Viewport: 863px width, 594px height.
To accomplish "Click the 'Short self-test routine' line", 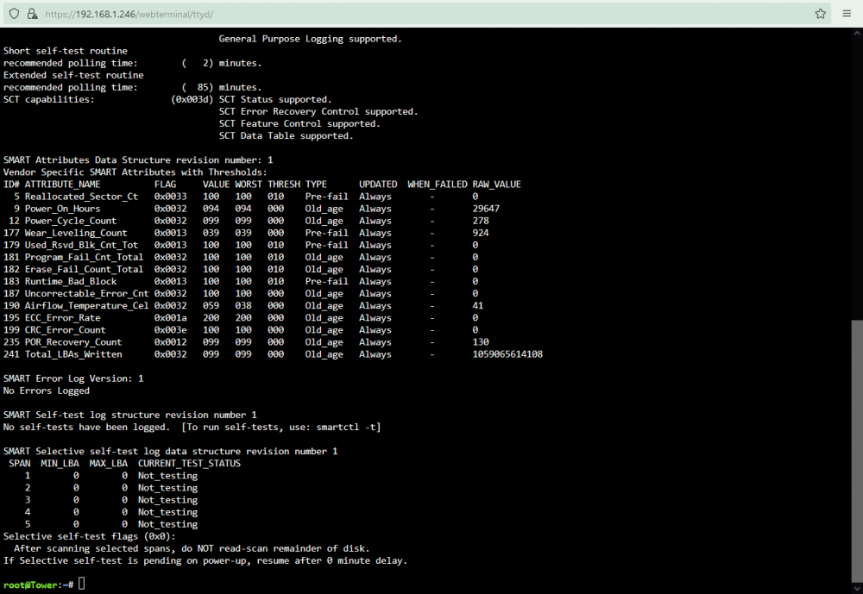I will point(65,51).
